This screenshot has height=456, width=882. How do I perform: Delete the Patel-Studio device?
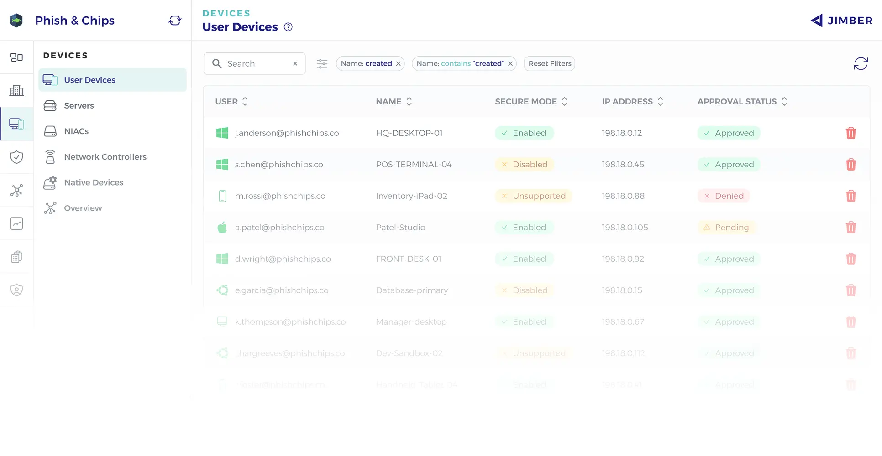[851, 228]
